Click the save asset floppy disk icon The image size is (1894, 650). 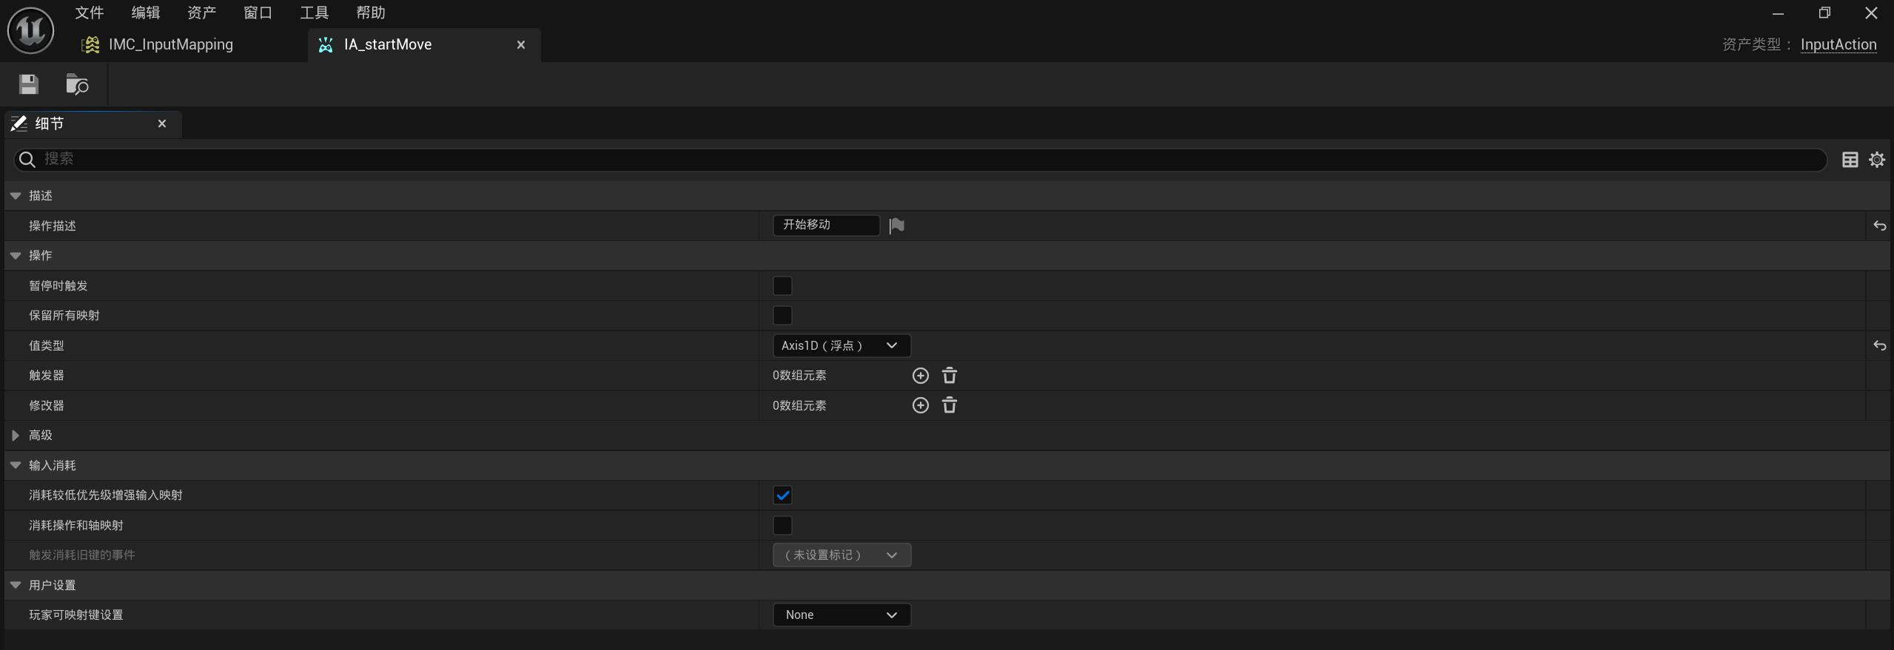(x=29, y=84)
